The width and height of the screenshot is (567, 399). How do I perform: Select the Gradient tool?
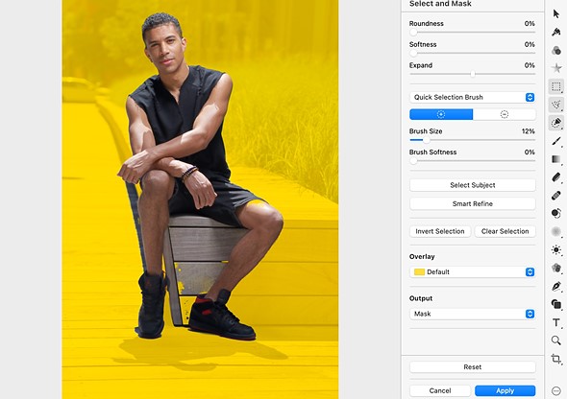(556, 159)
